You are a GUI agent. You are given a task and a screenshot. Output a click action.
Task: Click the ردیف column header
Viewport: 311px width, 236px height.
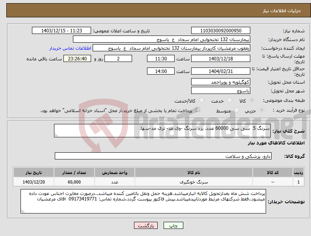click(x=298, y=172)
